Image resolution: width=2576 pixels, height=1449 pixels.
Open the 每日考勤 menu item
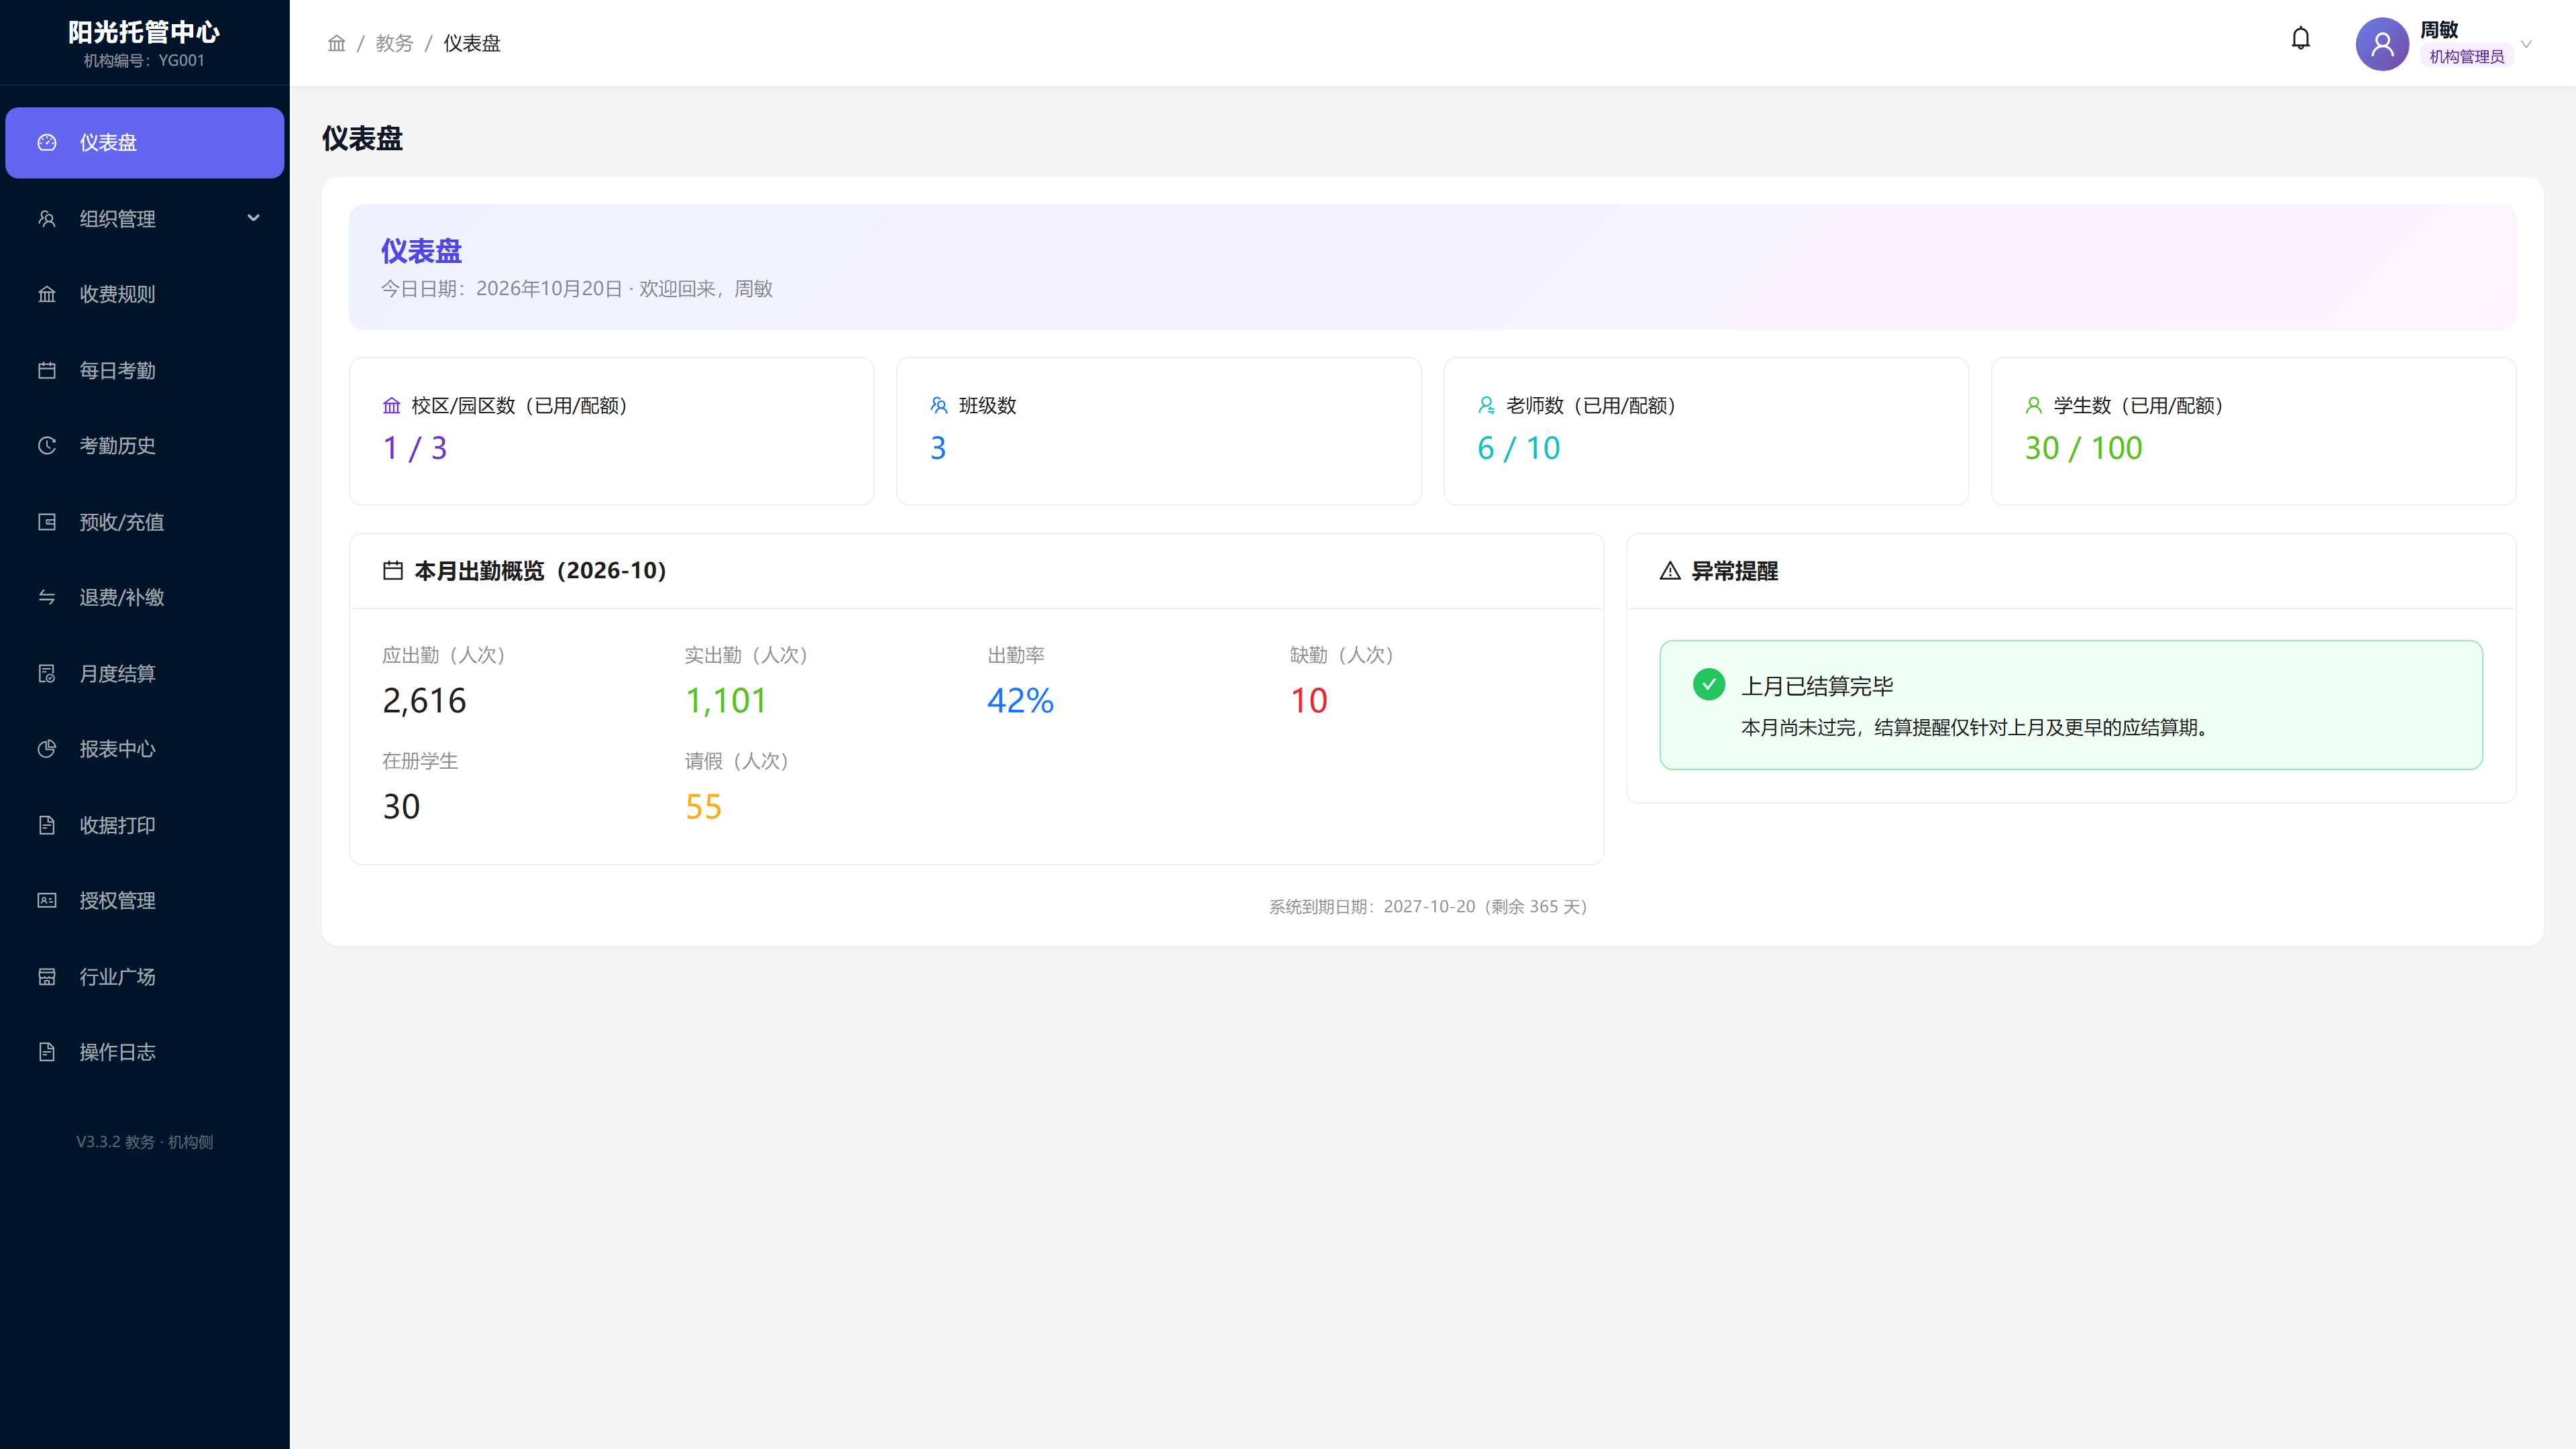point(145,370)
